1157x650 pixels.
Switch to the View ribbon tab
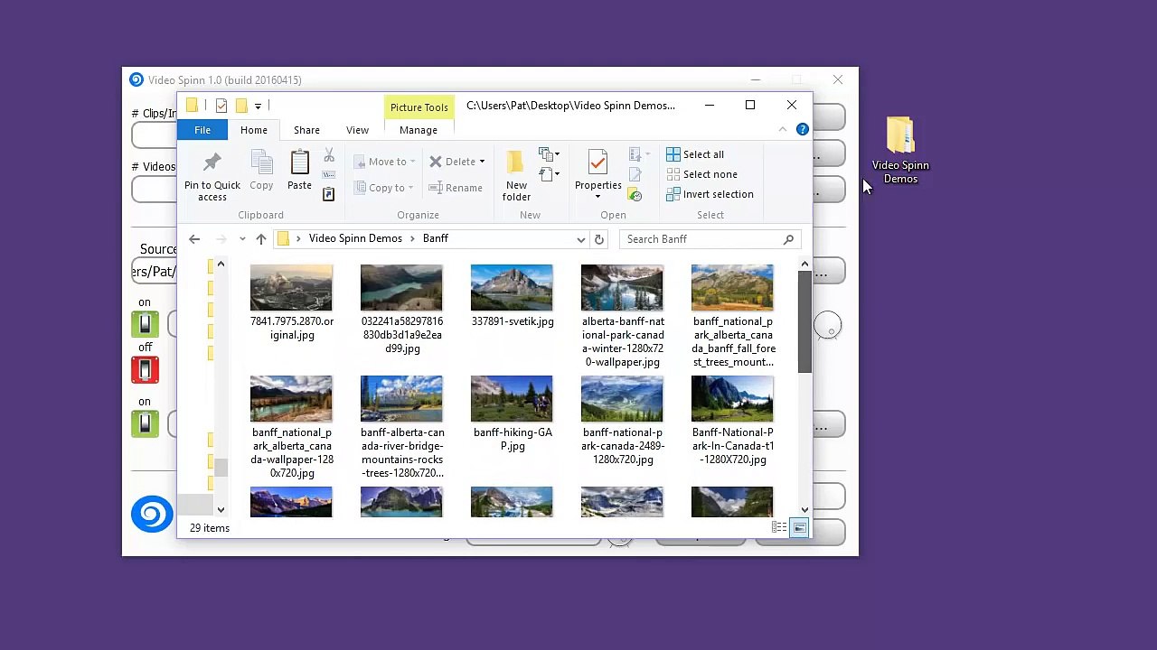click(x=357, y=130)
